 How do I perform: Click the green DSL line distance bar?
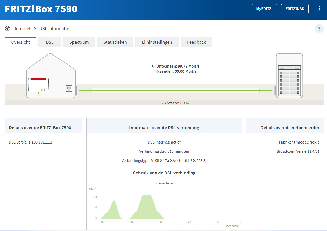(175, 90)
